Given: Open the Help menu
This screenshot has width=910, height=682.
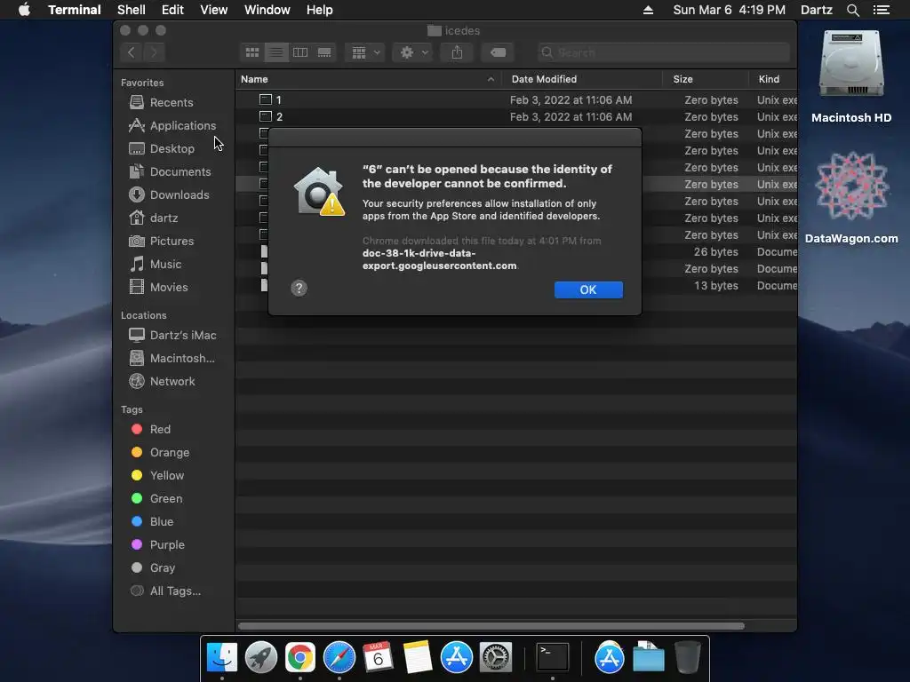Looking at the screenshot, I should pos(319,10).
